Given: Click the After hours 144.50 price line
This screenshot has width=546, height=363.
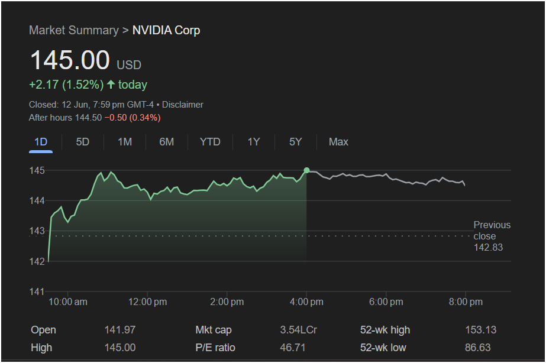Looking at the screenshot, I should click(x=95, y=118).
